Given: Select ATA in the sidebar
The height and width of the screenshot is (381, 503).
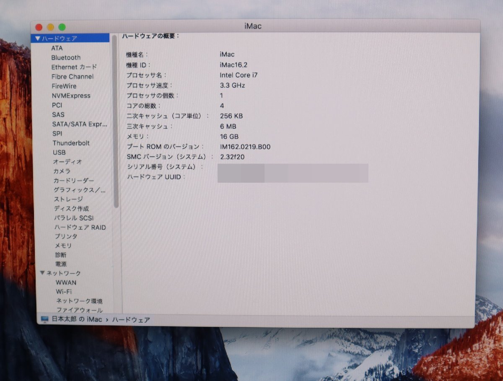Looking at the screenshot, I should click(x=57, y=48).
